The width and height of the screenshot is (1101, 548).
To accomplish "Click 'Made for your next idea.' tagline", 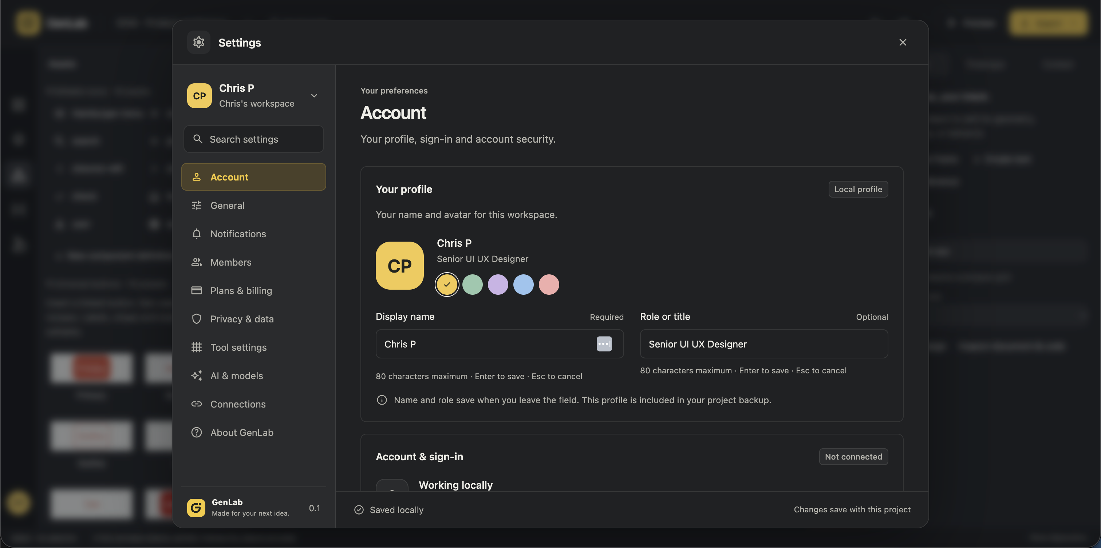I will tap(250, 513).
